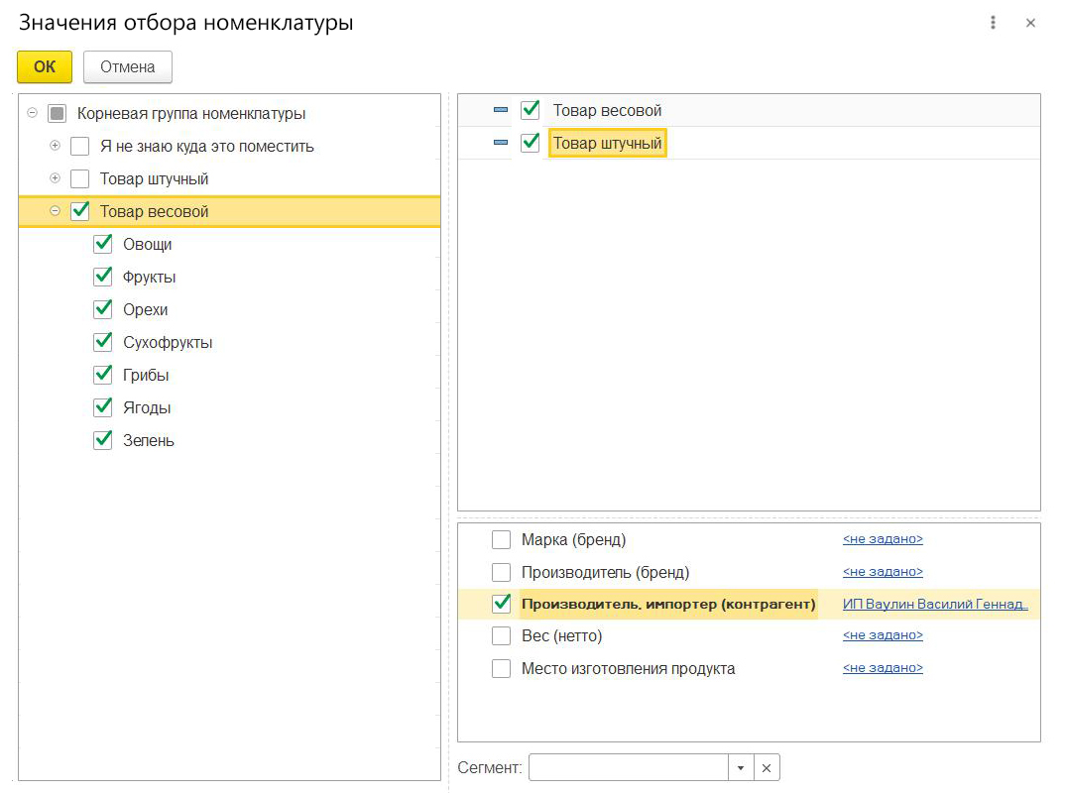Click the Отмена button
The image size is (1065, 793).
(128, 67)
